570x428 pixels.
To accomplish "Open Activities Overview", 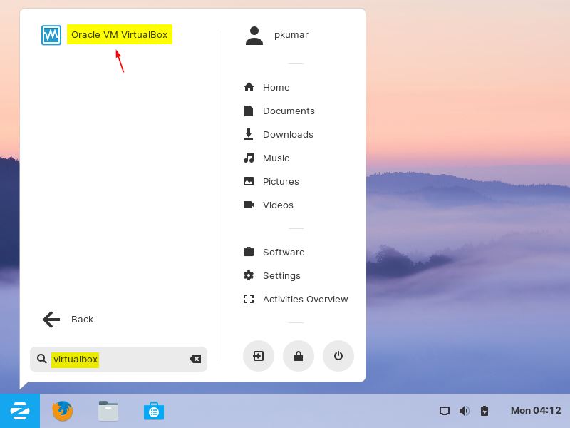I will tap(305, 299).
